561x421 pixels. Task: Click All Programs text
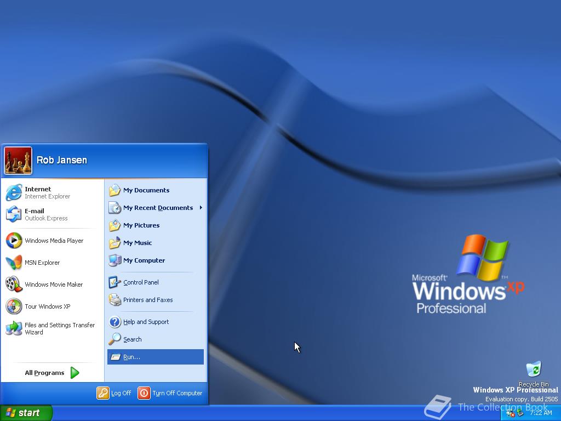click(x=44, y=373)
